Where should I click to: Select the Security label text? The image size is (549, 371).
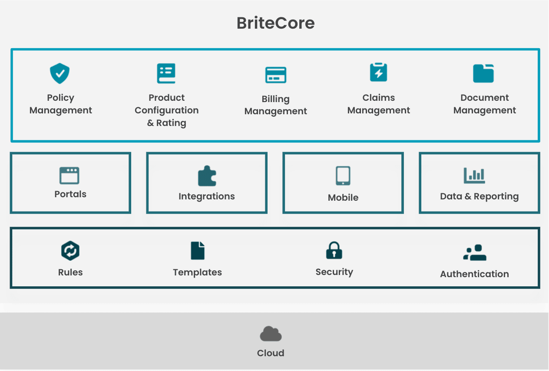pyautogui.click(x=334, y=272)
